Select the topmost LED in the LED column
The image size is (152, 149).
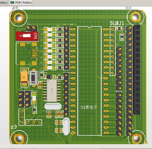click(50, 30)
